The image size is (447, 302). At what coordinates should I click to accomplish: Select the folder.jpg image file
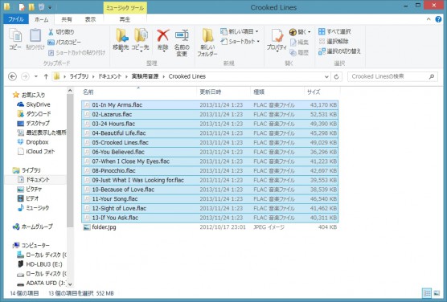coord(210,227)
